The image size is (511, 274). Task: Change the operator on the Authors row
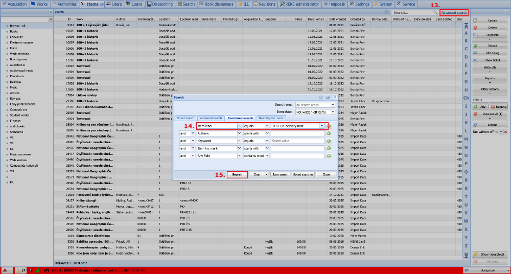tap(267, 133)
